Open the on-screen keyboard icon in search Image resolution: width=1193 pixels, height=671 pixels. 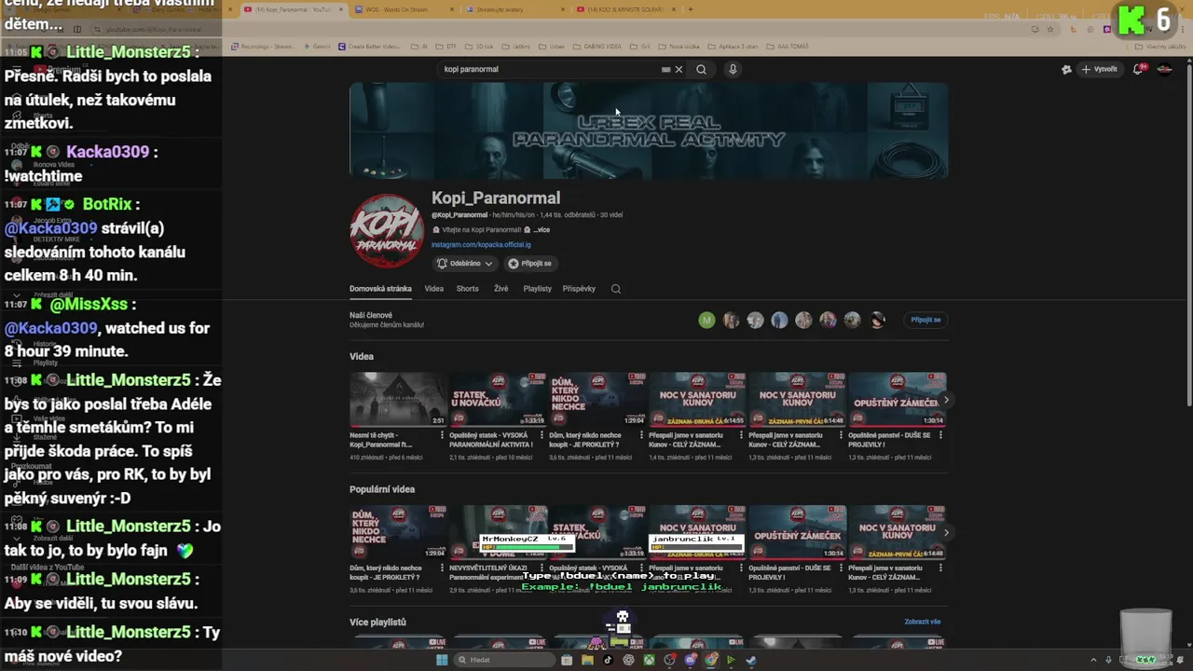[x=665, y=69]
